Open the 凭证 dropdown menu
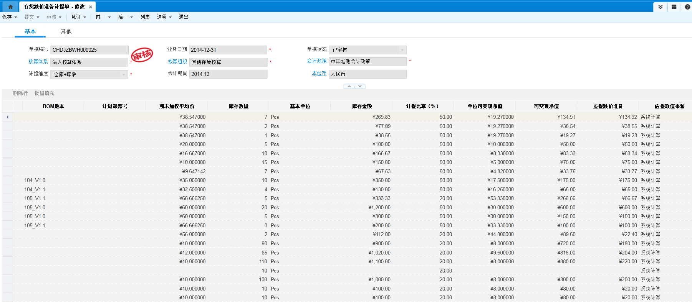The image size is (692, 302). click(79, 17)
